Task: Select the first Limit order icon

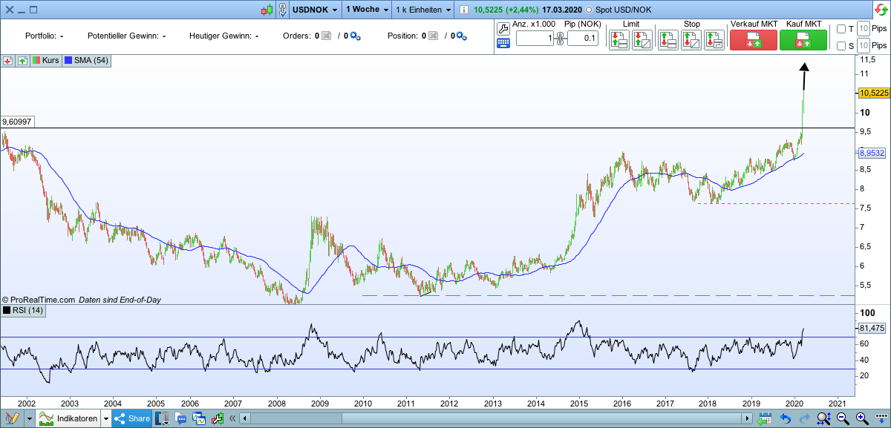Action: point(618,39)
